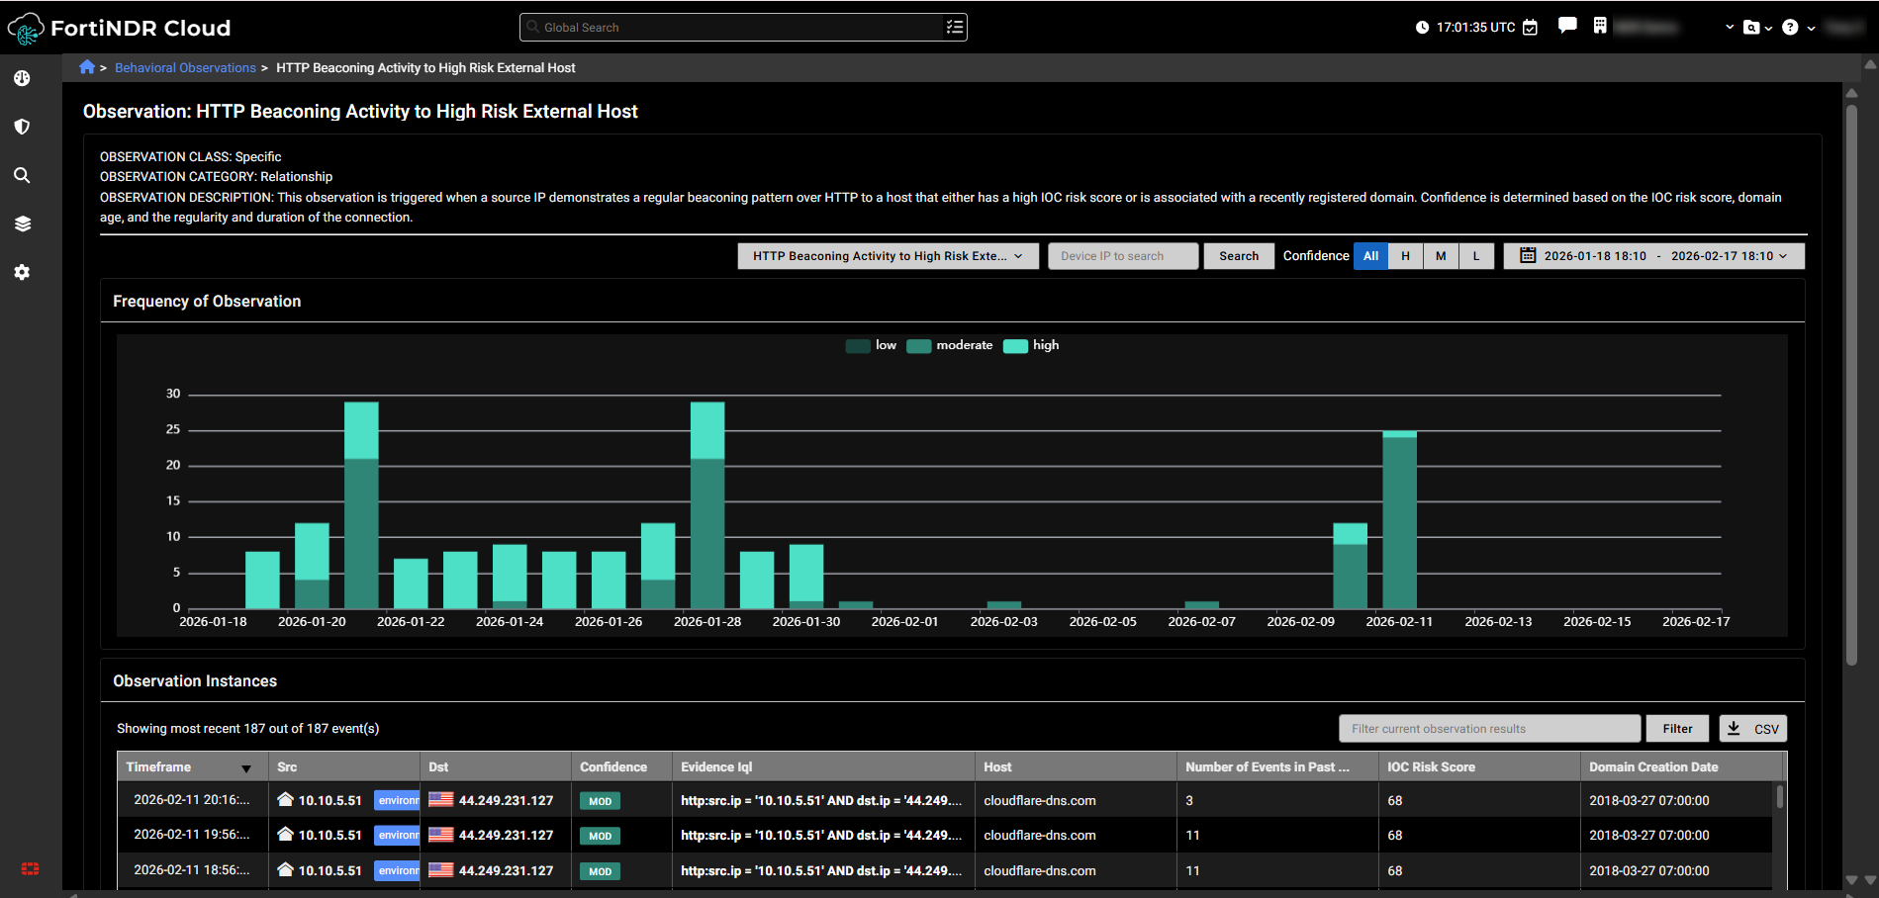Select the Low confidence filter L
This screenshot has width=1879, height=898.
pyautogui.click(x=1476, y=256)
